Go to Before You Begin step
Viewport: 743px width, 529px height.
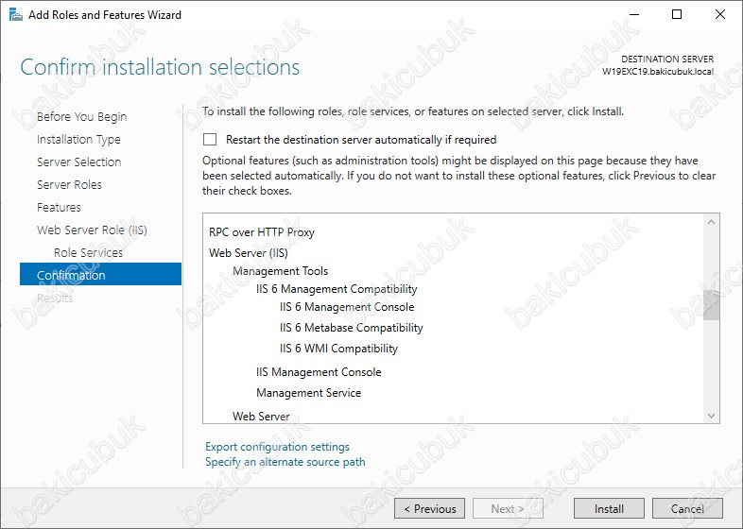tap(82, 117)
